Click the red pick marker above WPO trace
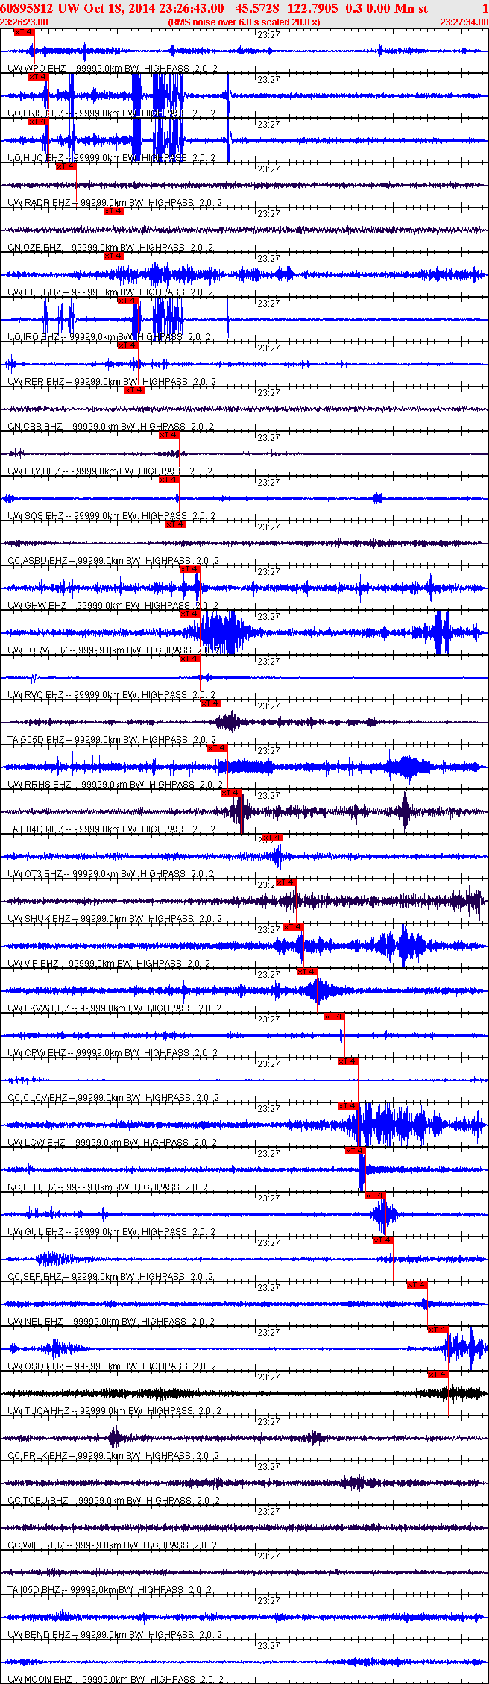Screen dimensions: 489x1684 tap(24, 32)
